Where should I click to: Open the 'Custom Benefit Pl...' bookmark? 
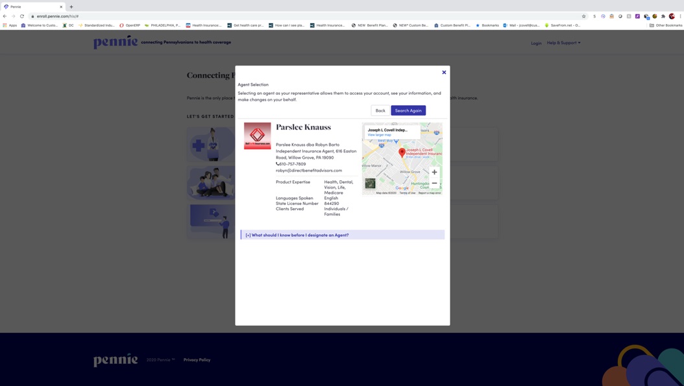point(452,25)
